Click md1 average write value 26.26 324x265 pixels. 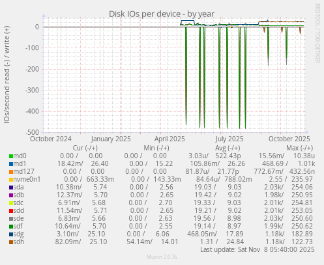pos(237,163)
